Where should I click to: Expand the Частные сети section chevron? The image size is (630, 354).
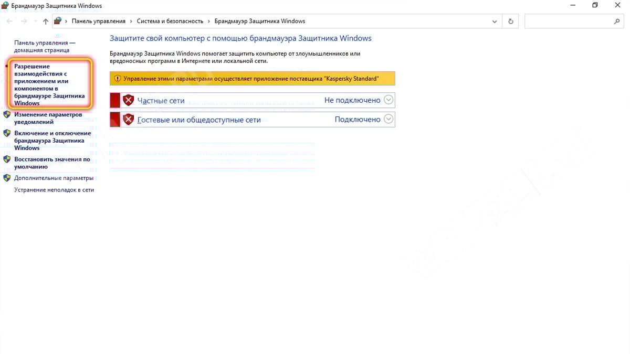pos(388,100)
